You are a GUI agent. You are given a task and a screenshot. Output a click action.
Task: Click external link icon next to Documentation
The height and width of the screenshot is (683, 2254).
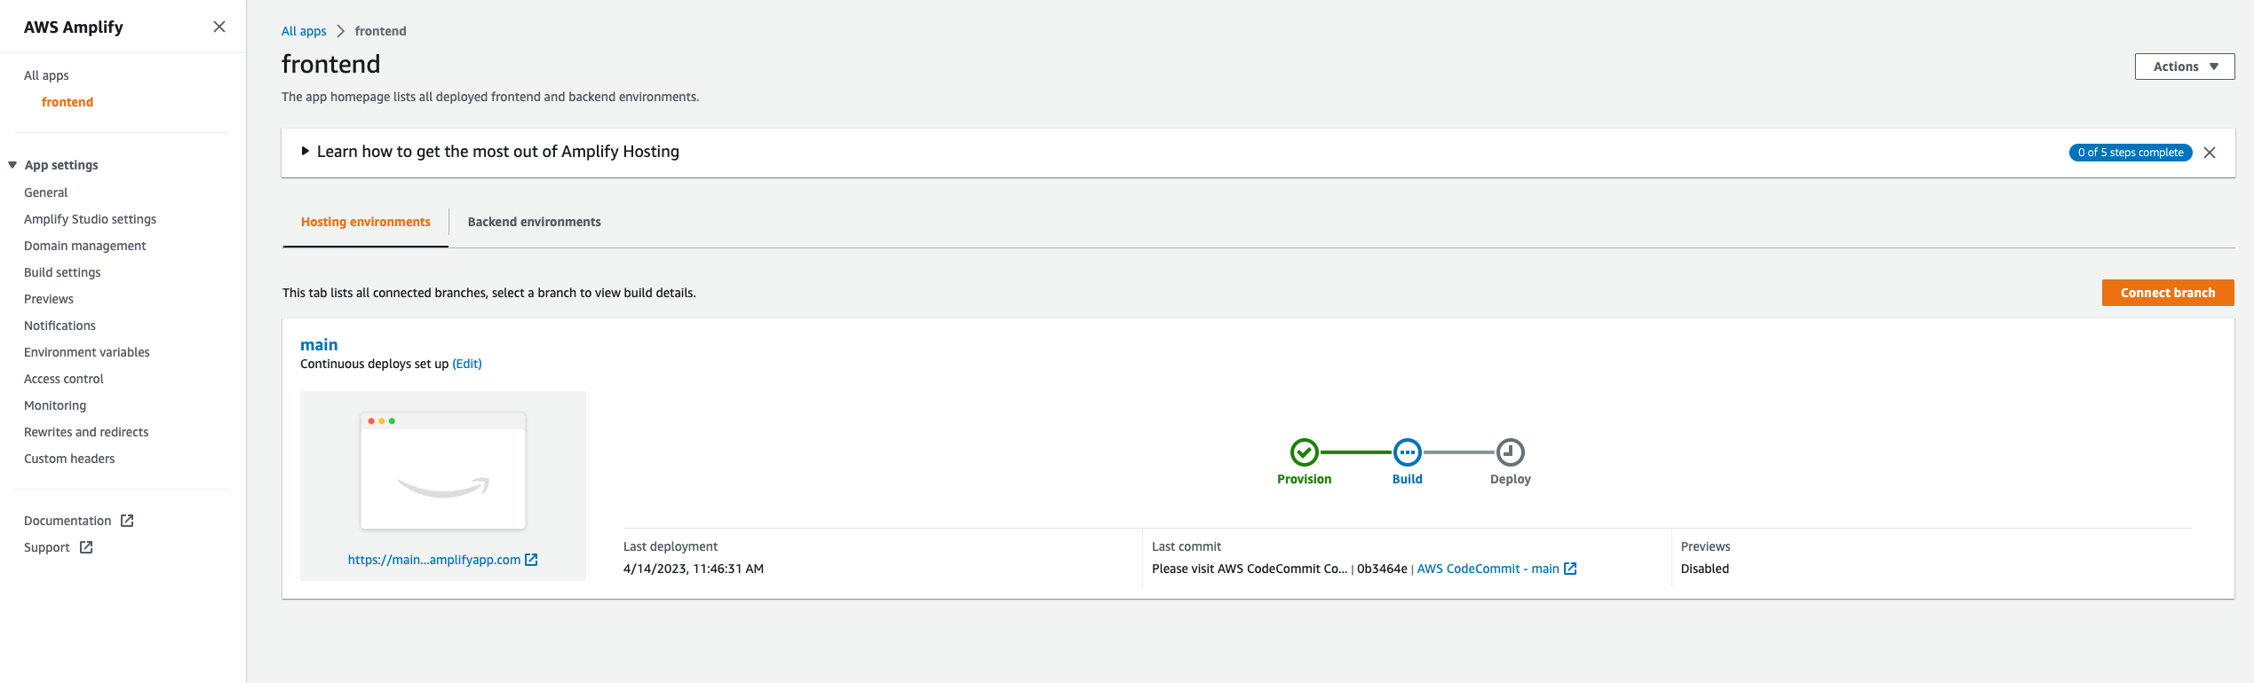pos(127,521)
